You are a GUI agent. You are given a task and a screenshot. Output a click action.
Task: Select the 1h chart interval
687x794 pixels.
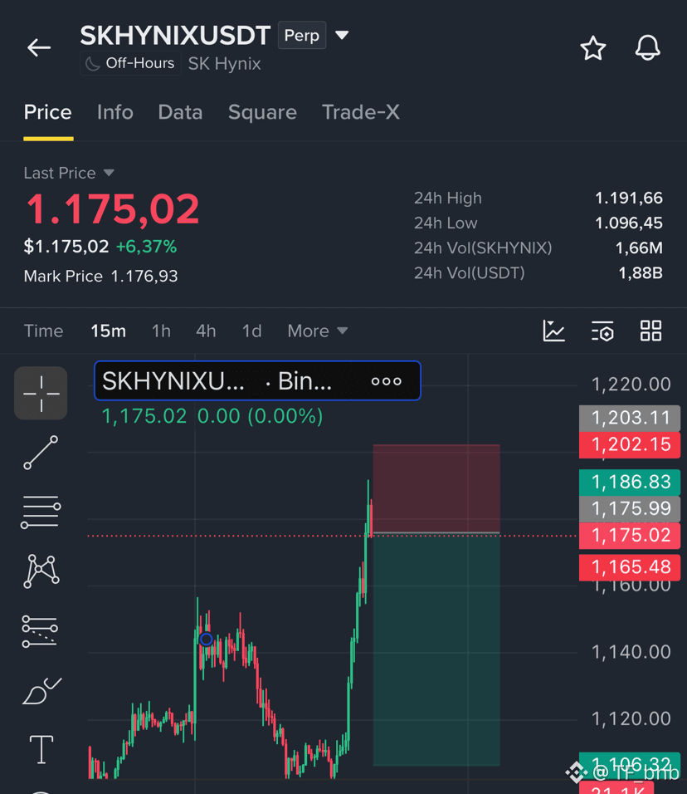161,331
